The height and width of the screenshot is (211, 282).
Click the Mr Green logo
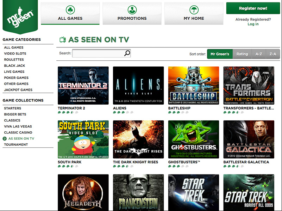(x=20, y=17)
